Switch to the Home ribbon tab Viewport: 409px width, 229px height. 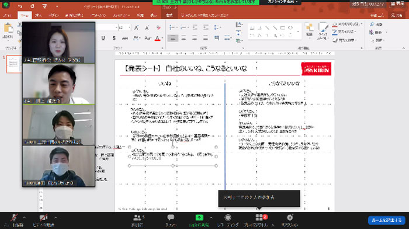point(25,15)
